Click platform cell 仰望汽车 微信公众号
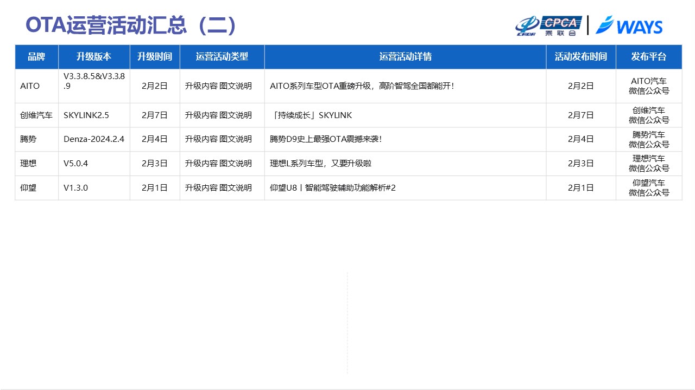The height and width of the screenshot is (390, 695). coord(649,188)
